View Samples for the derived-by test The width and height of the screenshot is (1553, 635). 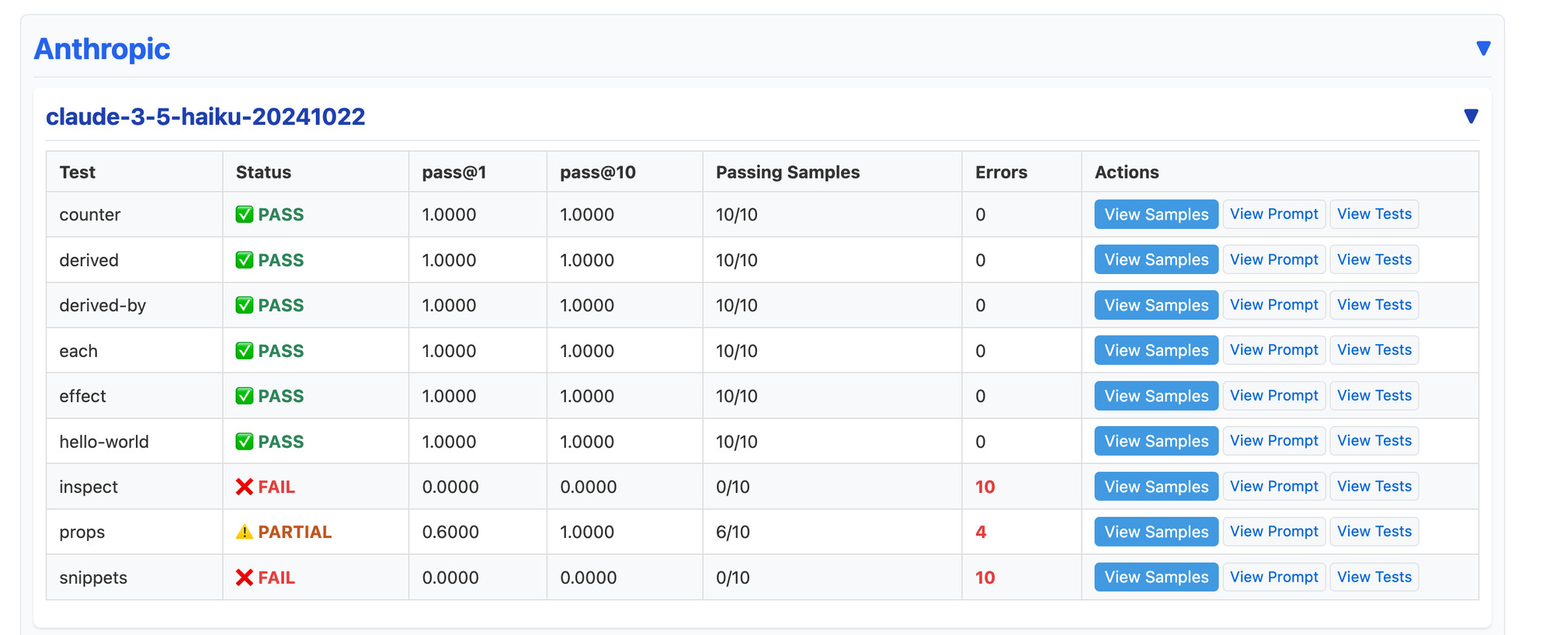pos(1156,305)
